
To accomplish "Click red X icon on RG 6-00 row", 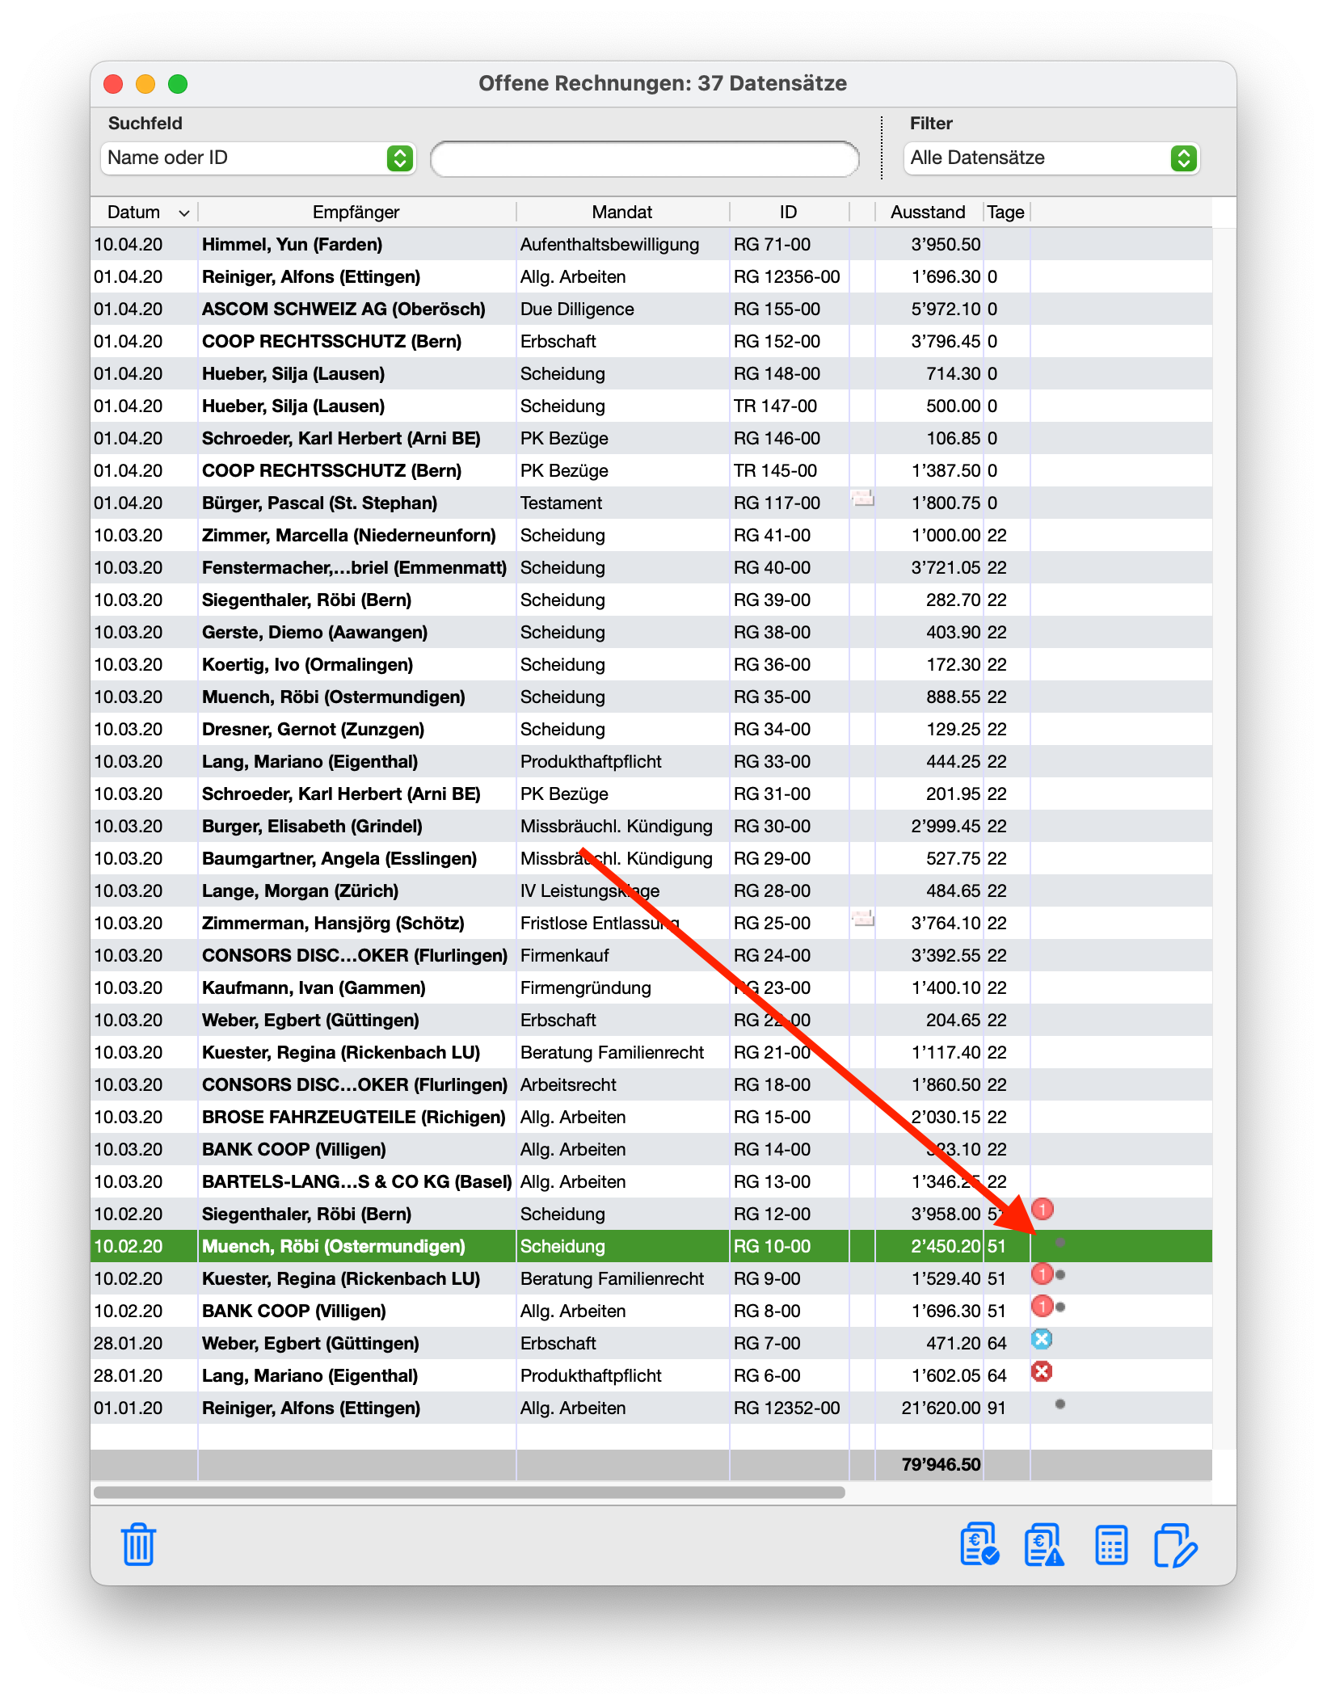I will [1042, 1371].
